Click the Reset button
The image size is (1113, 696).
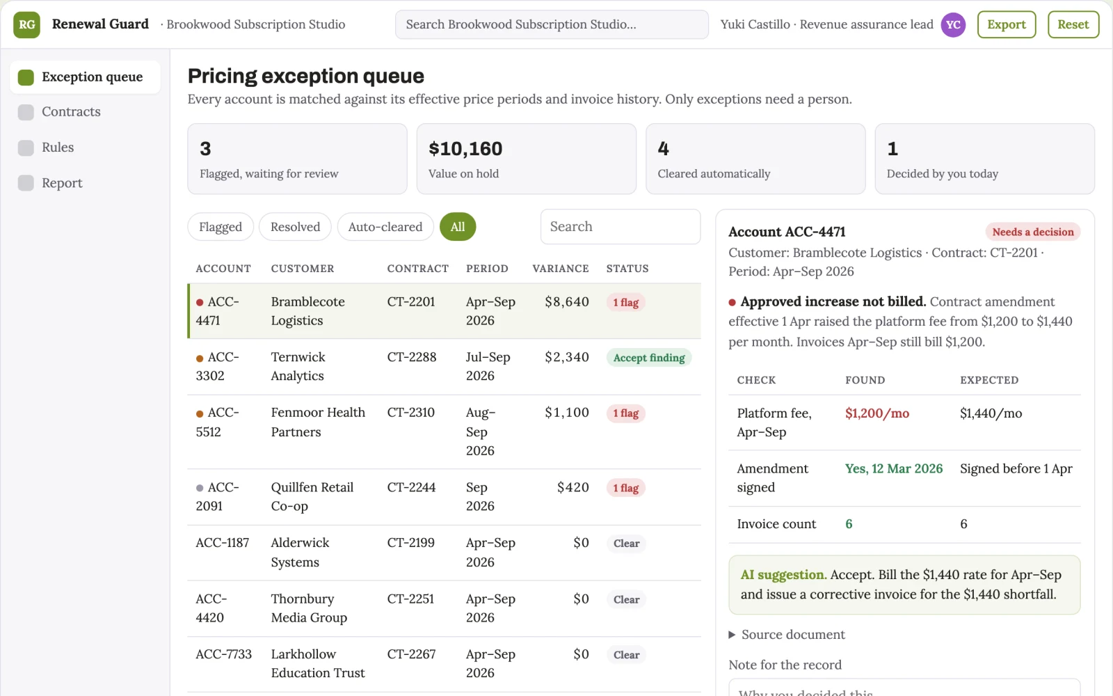pos(1073,24)
